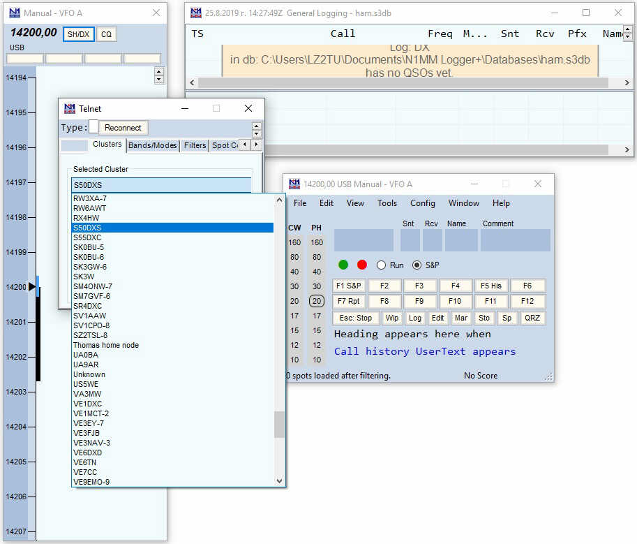
Task: Click the tab scroll right arrow in Telnet window
Action: (256, 145)
